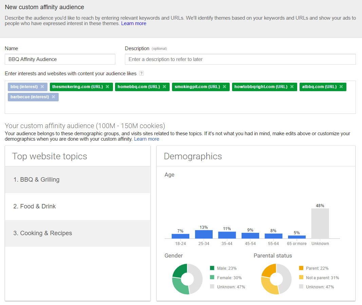Click the thesmokering.com (URL) tag label

tap(78, 87)
